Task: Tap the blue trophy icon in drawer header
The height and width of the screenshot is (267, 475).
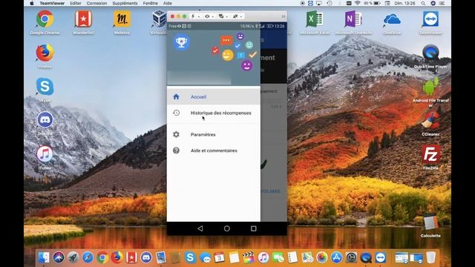Action: tap(181, 42)
